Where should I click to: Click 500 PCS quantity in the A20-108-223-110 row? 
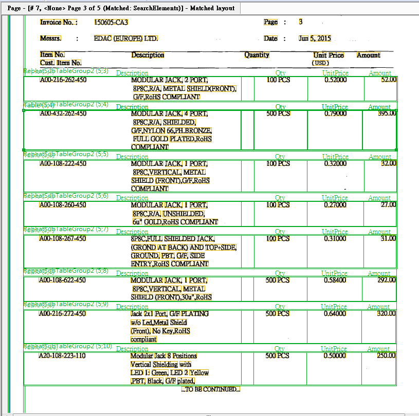[278, 356]
